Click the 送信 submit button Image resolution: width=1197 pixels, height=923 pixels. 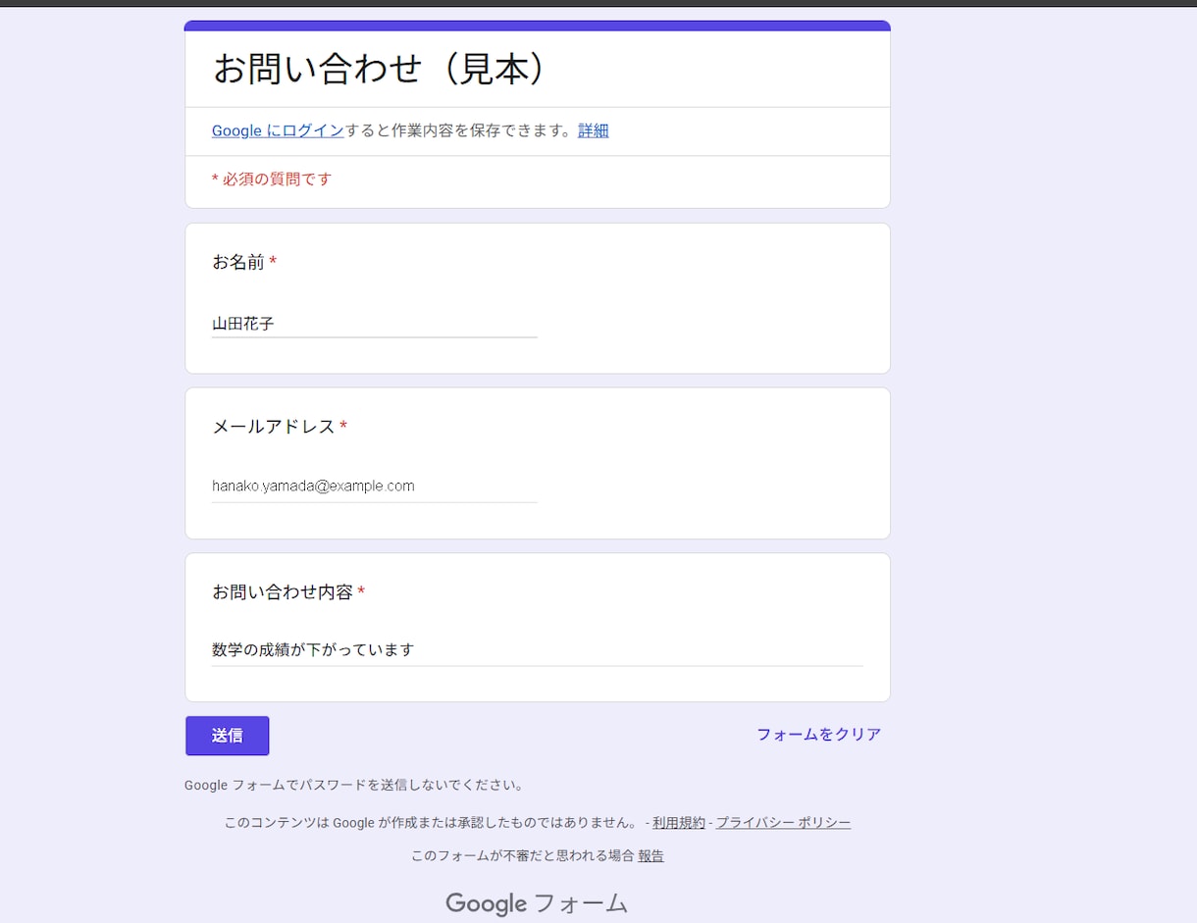pos(227,736)
